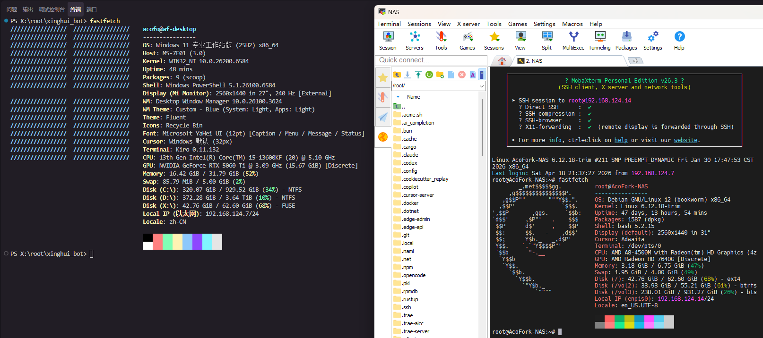Switch to 端口 panel tab in left window

[92, 9]
